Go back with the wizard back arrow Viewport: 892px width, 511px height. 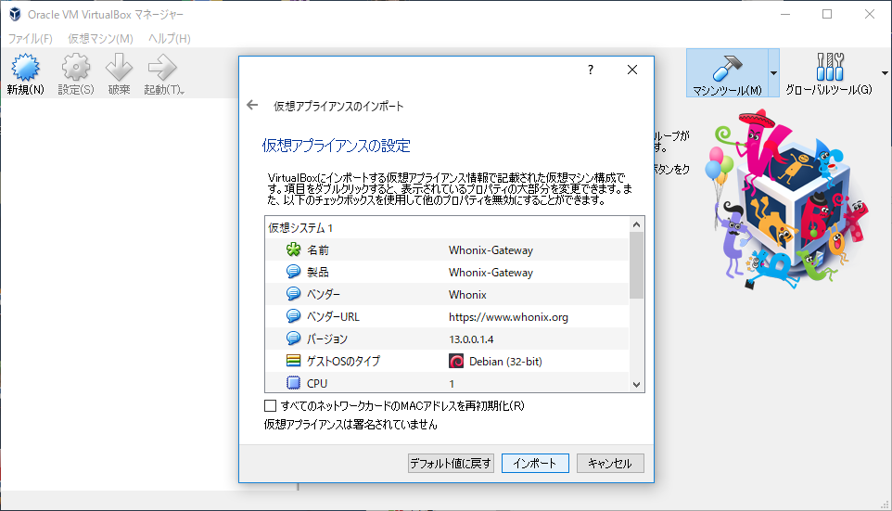click(x=252, y=106)
